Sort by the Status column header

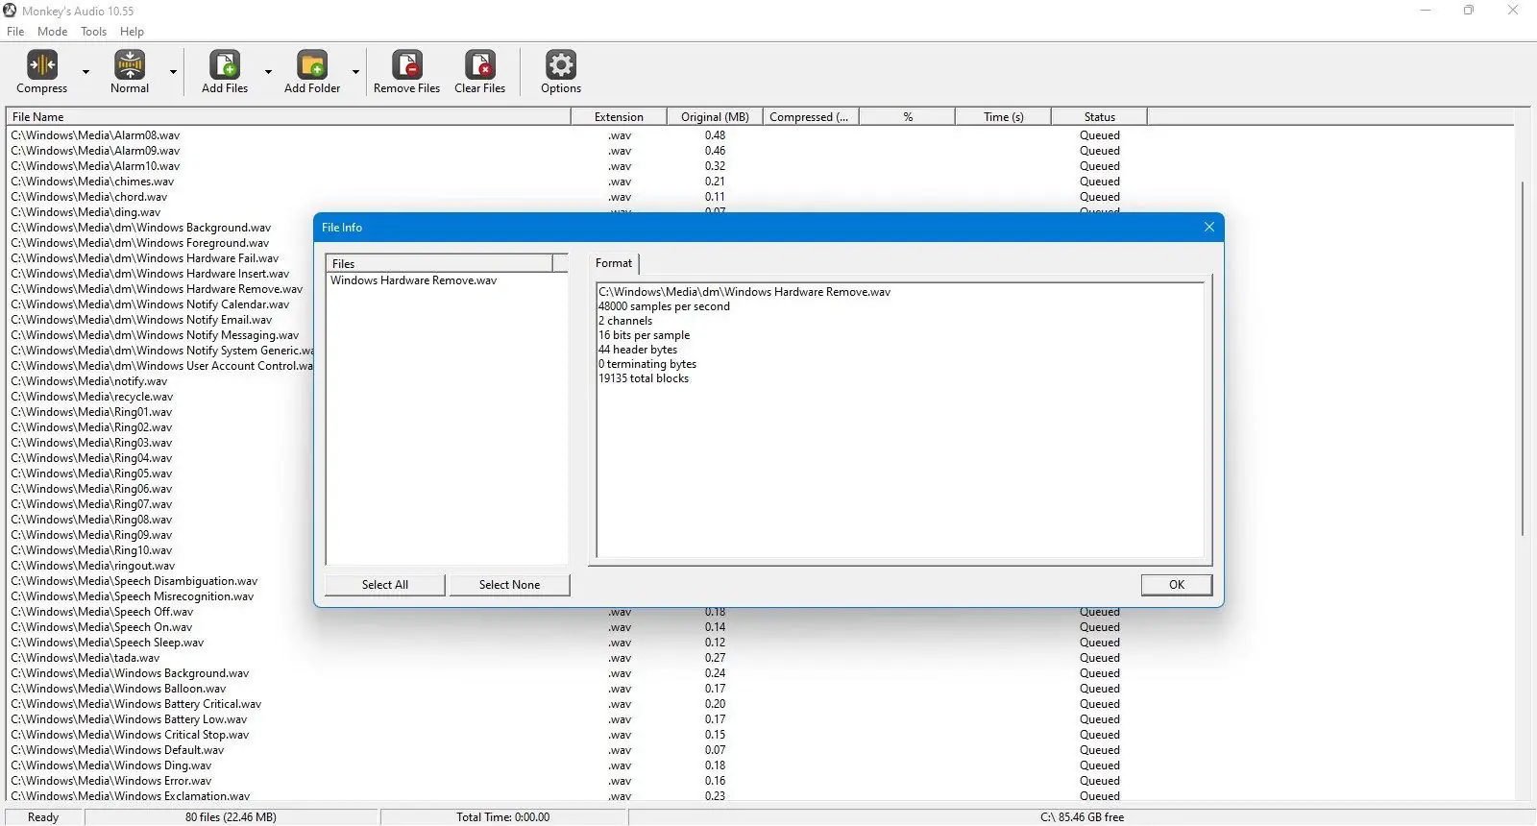pyautogui.click(x=1099, y=117)
